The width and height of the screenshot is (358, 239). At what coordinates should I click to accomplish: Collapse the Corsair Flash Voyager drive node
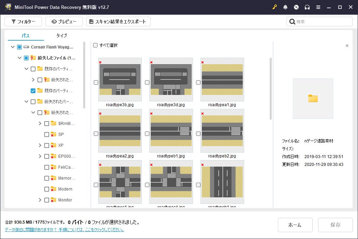click(x=13, y=47)
